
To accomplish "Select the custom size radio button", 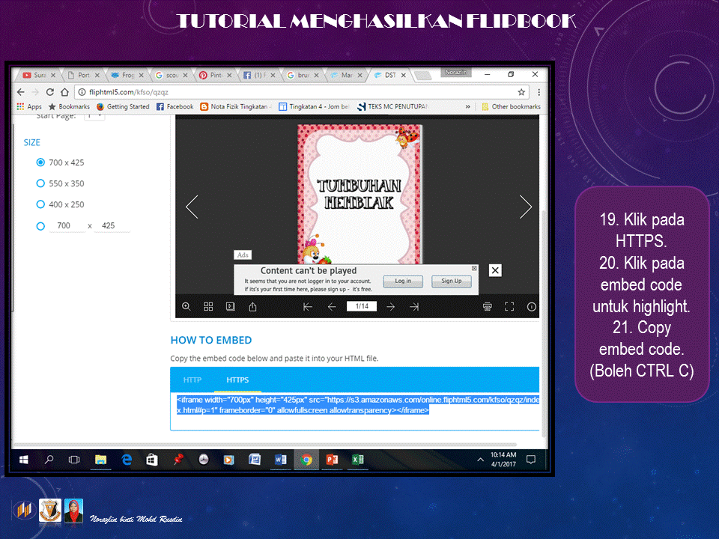I will [40, 226].
